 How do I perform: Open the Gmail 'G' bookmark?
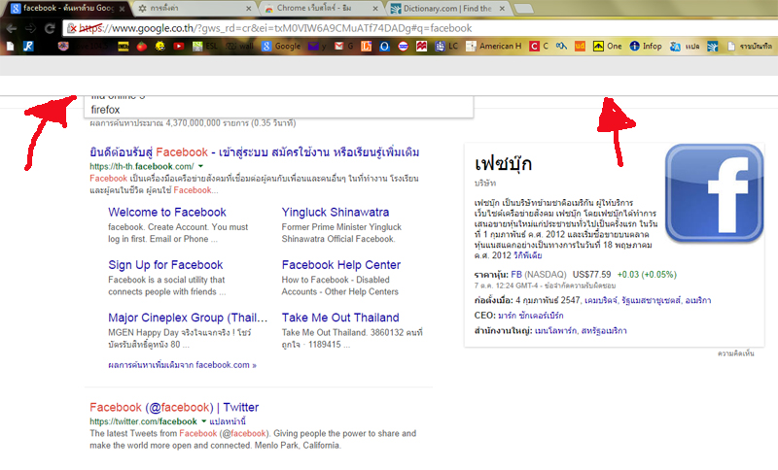[x=344, y=46]
